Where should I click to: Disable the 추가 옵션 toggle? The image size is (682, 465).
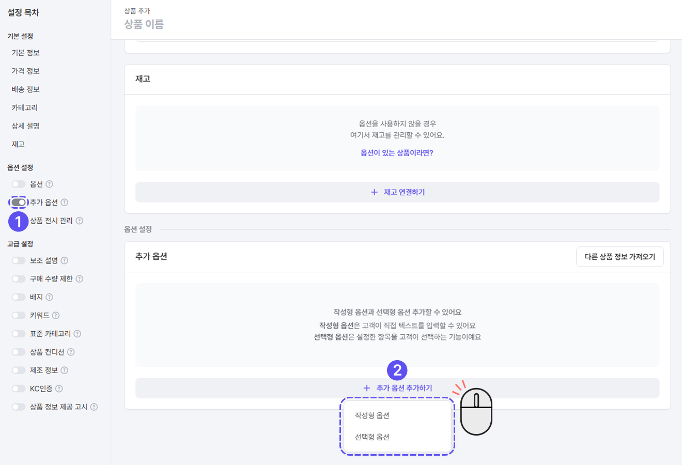coord(19,203)
